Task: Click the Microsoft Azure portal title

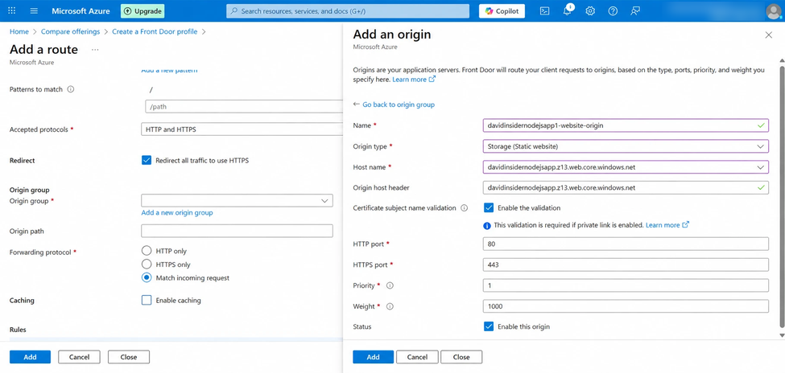Action: point(81,11)
